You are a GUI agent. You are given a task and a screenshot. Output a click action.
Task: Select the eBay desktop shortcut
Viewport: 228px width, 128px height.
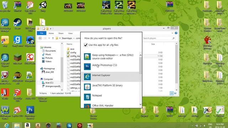(x=5, y=41)
